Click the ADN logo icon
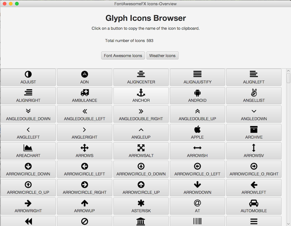291x226 pixels. pos(85,77)
